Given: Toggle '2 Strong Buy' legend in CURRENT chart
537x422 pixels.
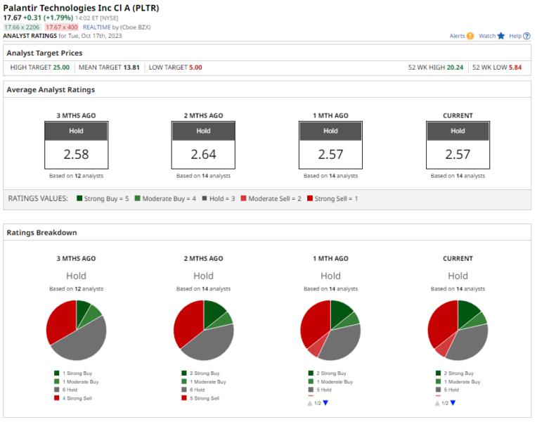Looking at the screenshot, I should (455, 373).
